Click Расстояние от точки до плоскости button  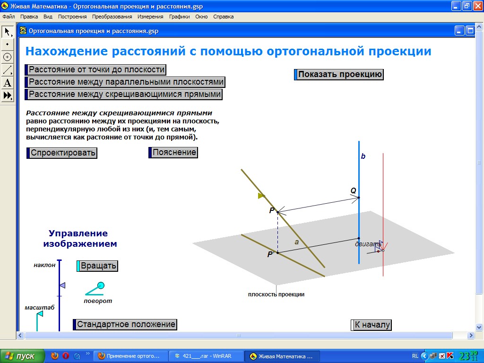click(96, 69)
